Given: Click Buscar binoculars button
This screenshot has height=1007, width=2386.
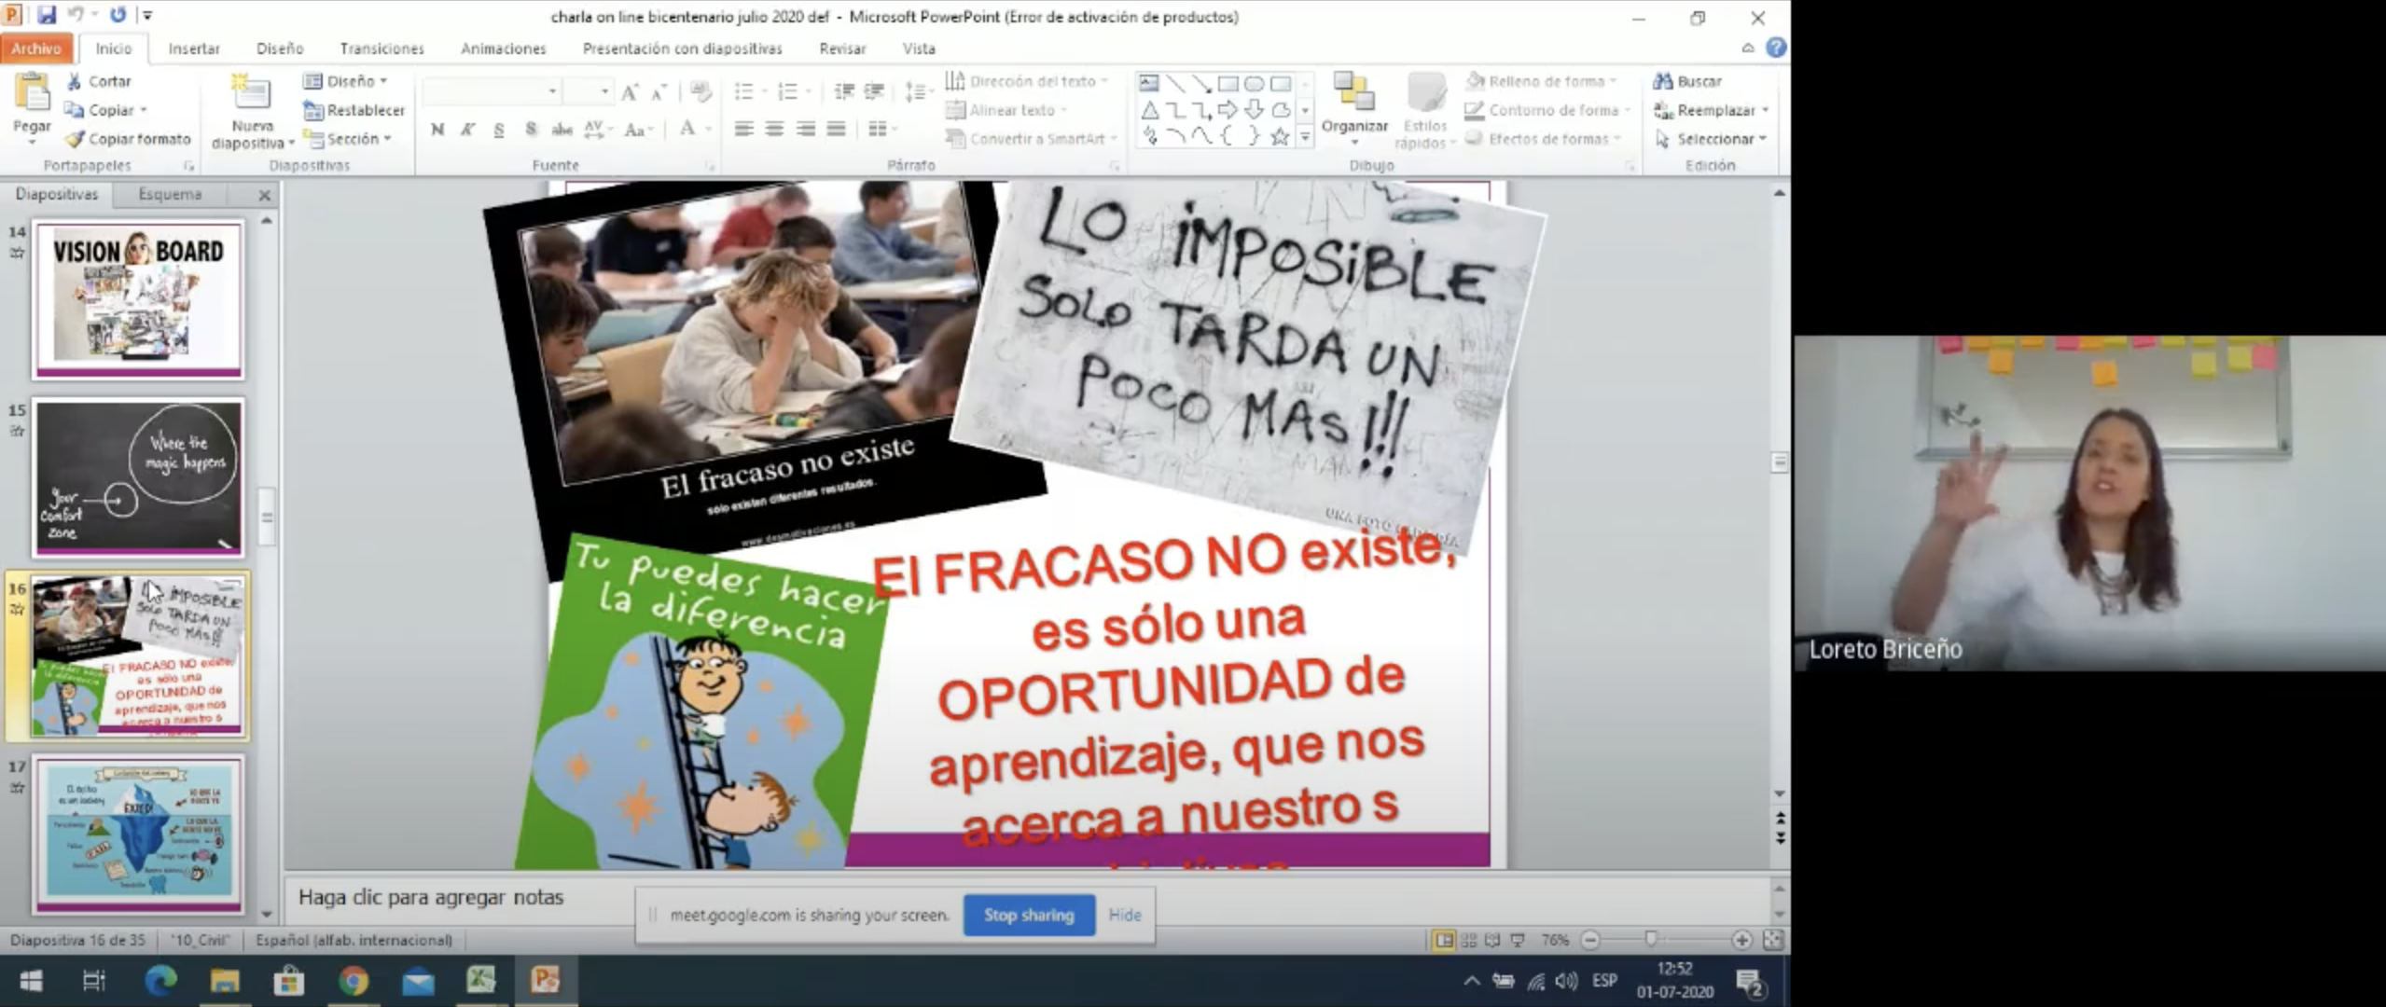Looking at the screenshot, I should pyautogui.click(x=1687, y=81).
